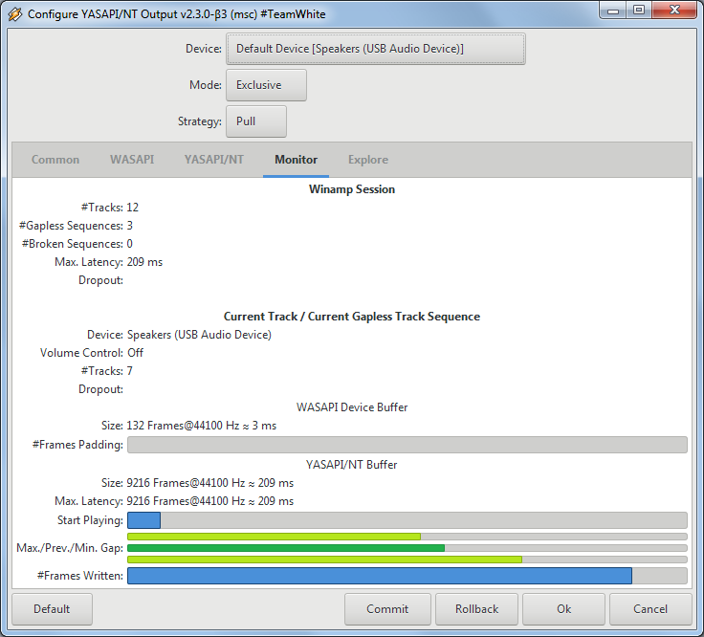Click the Commit button
The height and width of the screenshot is (637, 704).
pos(387,609)
